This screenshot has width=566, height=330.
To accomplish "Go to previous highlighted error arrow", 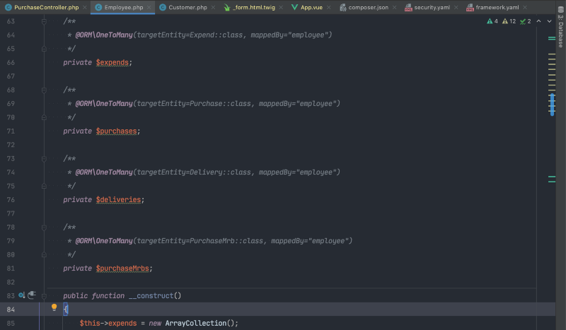I will [x=538, y=21].
